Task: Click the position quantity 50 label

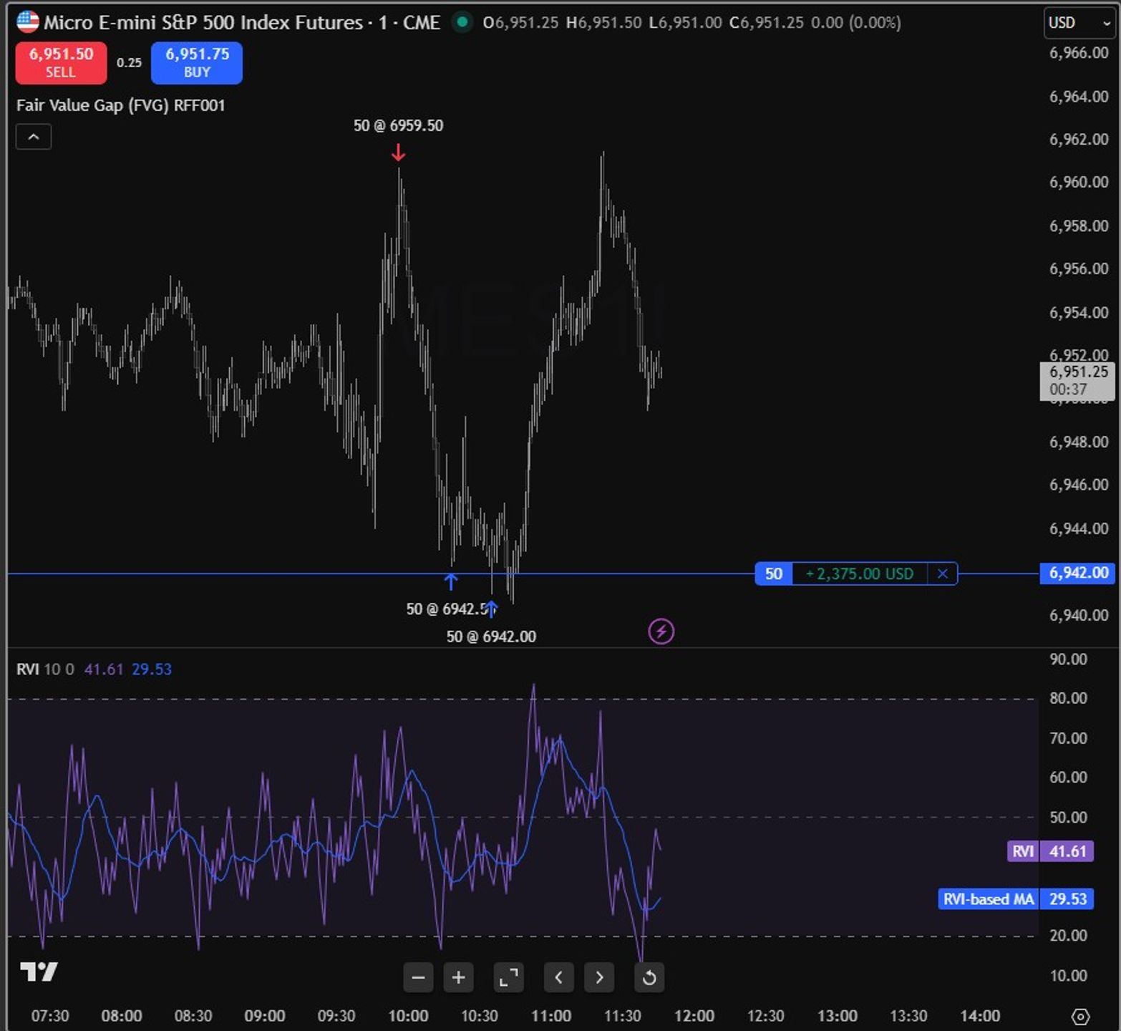Action: tap(774, 573)
